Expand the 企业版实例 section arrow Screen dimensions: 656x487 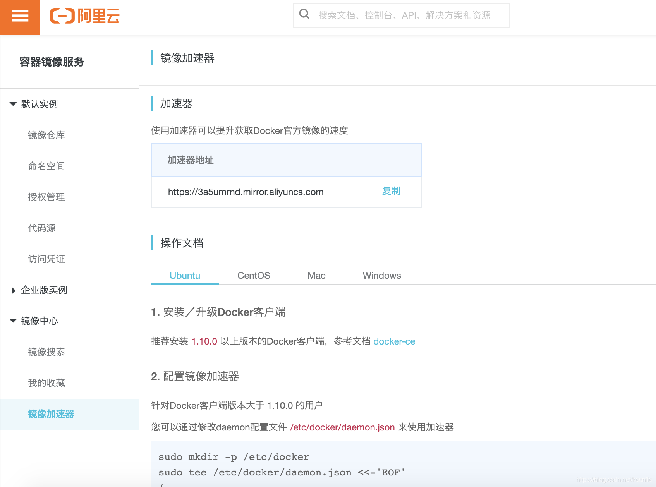pos(13,290)
